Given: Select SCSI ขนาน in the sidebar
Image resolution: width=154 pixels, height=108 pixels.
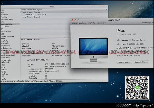Looking at the screenshot, I should [x=5, y=27].
